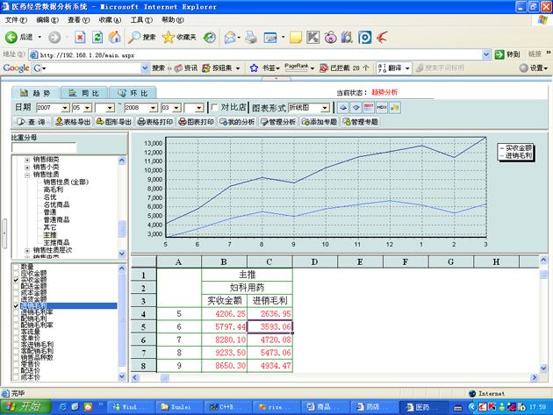Click the chart drill-up arrow icon
Screen dimensions: 553x415
click(343, 108)
